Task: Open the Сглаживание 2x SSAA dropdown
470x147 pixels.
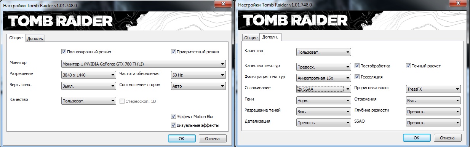Action: (x=323, y=89)
